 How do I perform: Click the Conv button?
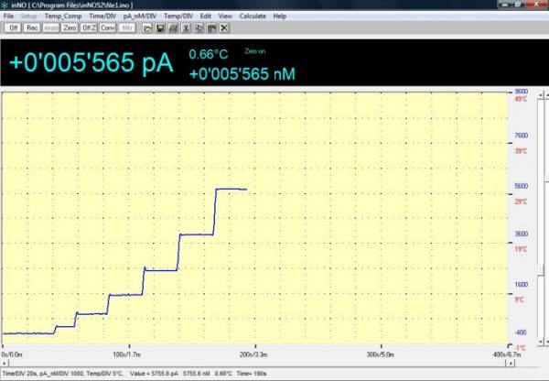coord(107,28)
